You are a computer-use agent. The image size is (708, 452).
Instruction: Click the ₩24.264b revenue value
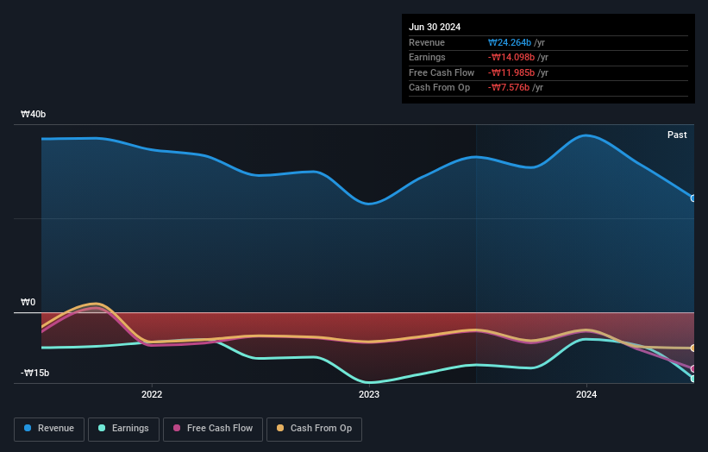[510, 42]
